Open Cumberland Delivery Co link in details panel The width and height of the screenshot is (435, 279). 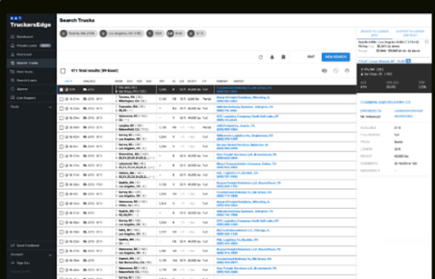pyautogui.click(x=385, y=102)
